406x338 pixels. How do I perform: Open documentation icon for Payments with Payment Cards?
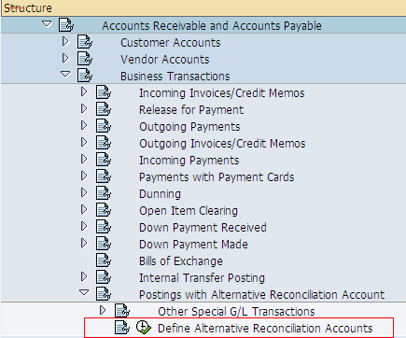104,176
